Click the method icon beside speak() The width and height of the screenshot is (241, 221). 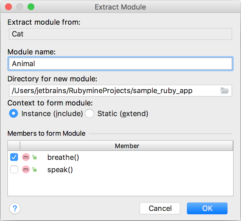coord(26,169)
